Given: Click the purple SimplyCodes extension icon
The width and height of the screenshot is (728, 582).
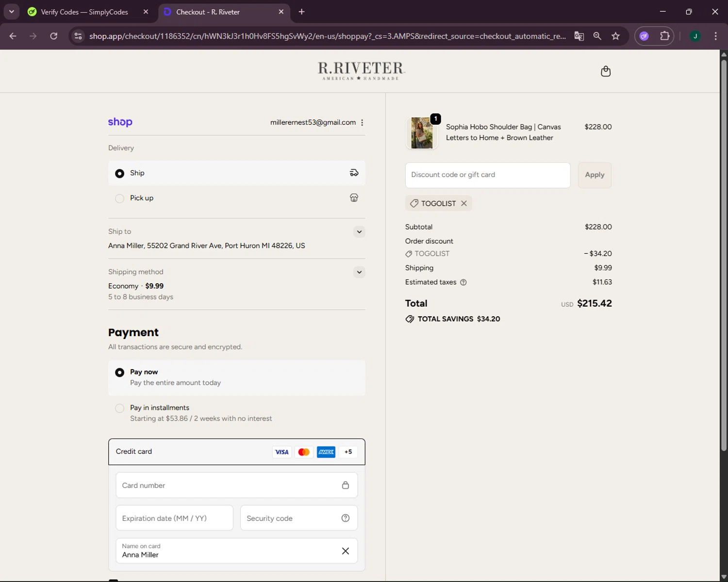Looking at the screenshot, I should (x=644, y=36).
